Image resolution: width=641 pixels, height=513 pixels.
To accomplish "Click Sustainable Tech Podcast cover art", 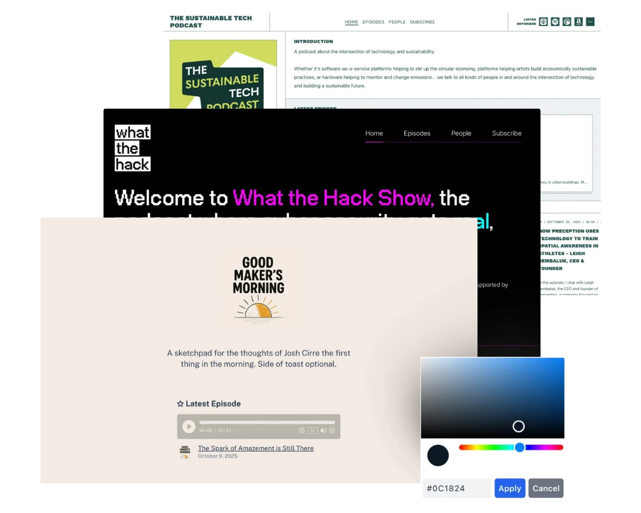I will (x=223, y=75).
